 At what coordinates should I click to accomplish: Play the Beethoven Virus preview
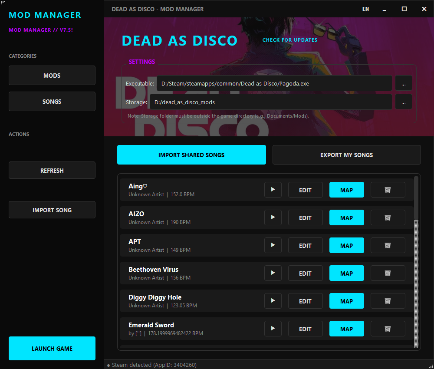point(273,273)
